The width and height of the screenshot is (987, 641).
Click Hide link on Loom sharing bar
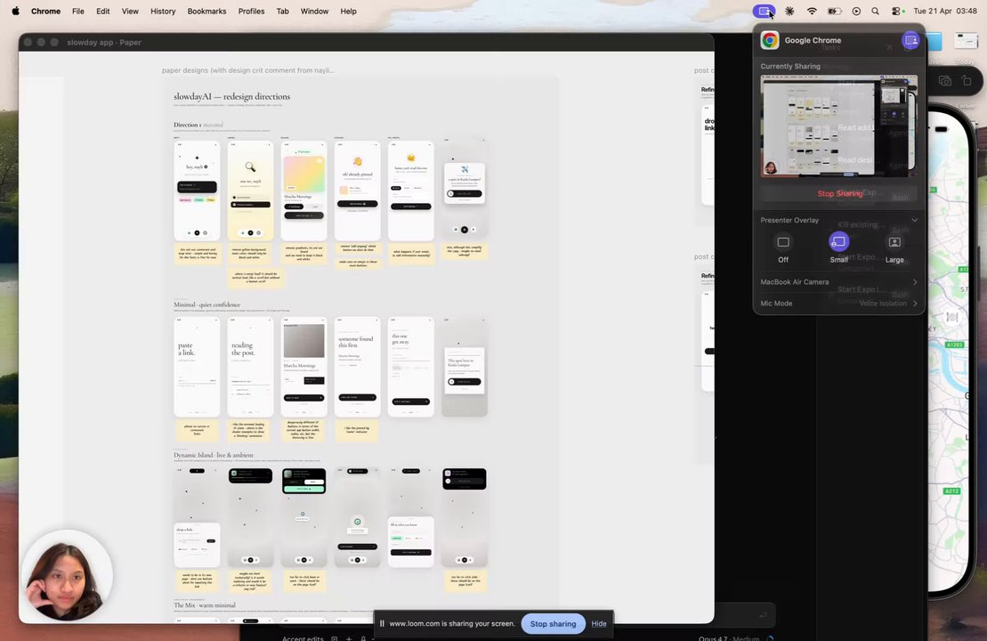point(599,624)
